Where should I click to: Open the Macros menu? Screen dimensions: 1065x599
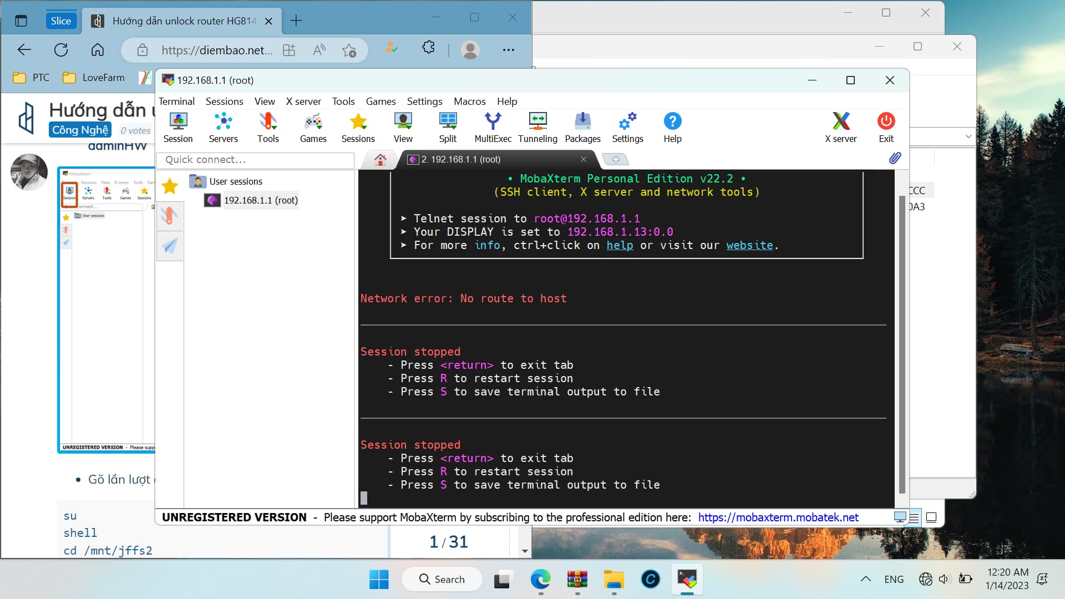[469, 101]
